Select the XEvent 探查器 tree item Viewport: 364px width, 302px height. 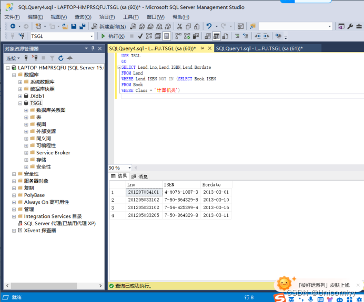[x=40, y=231]
